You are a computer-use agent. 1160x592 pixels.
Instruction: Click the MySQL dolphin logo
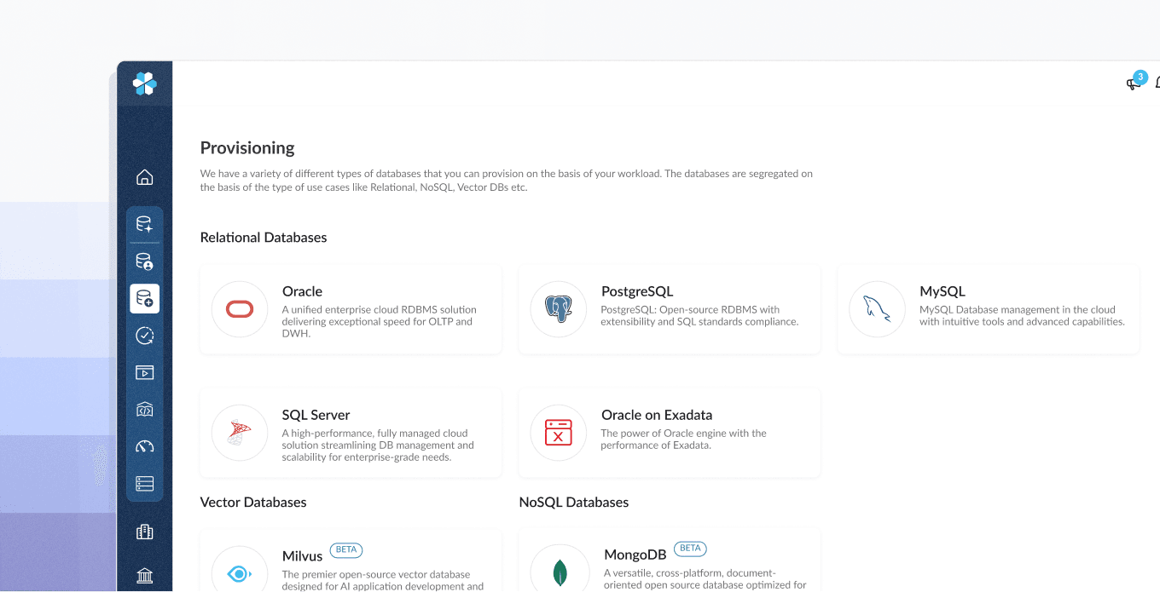(877, 309)
